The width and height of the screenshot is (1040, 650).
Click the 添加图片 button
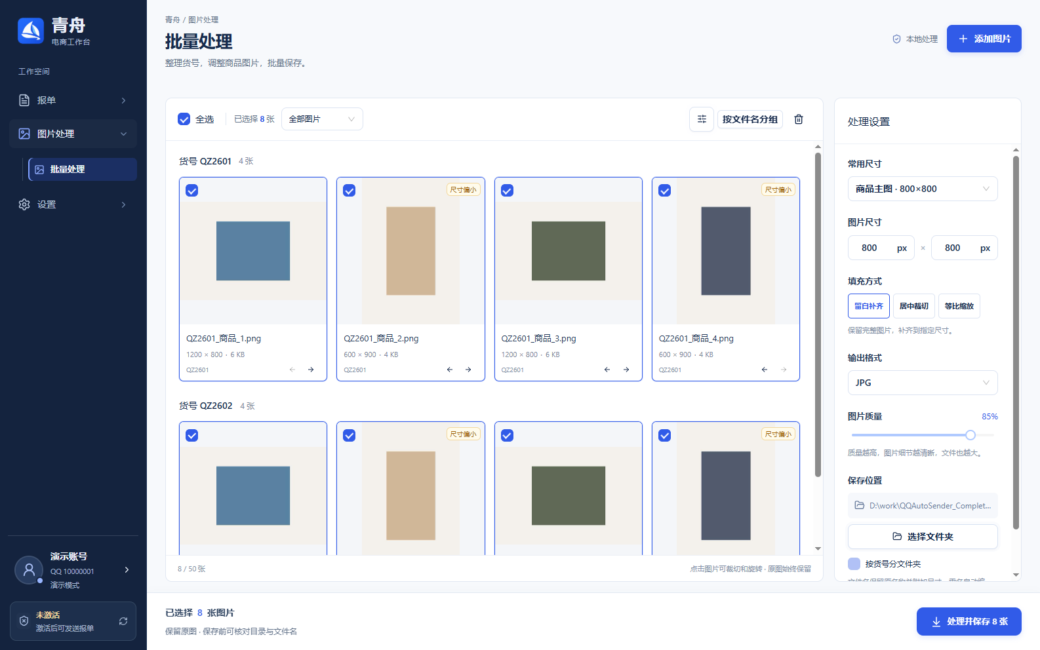point(984,39)
